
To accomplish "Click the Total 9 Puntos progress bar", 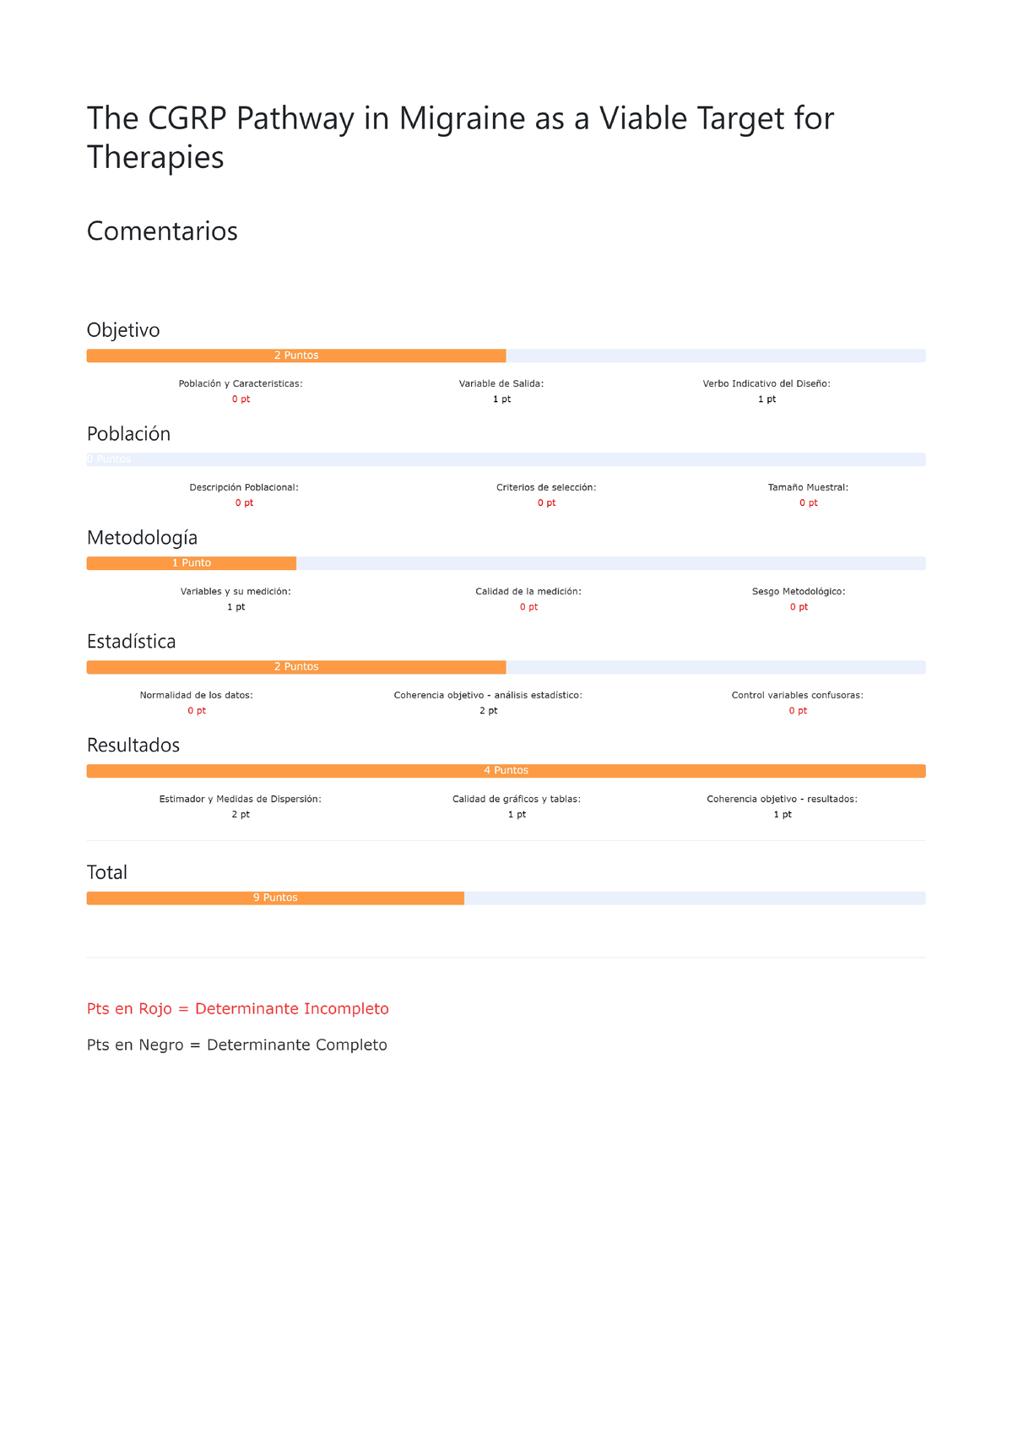I will [506, 898].
